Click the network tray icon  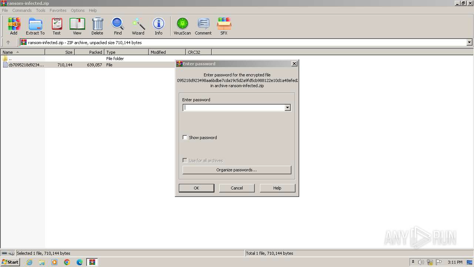430,262
